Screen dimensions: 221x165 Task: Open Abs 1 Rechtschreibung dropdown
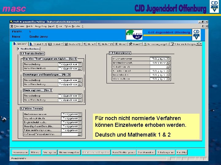pos(79,64)
